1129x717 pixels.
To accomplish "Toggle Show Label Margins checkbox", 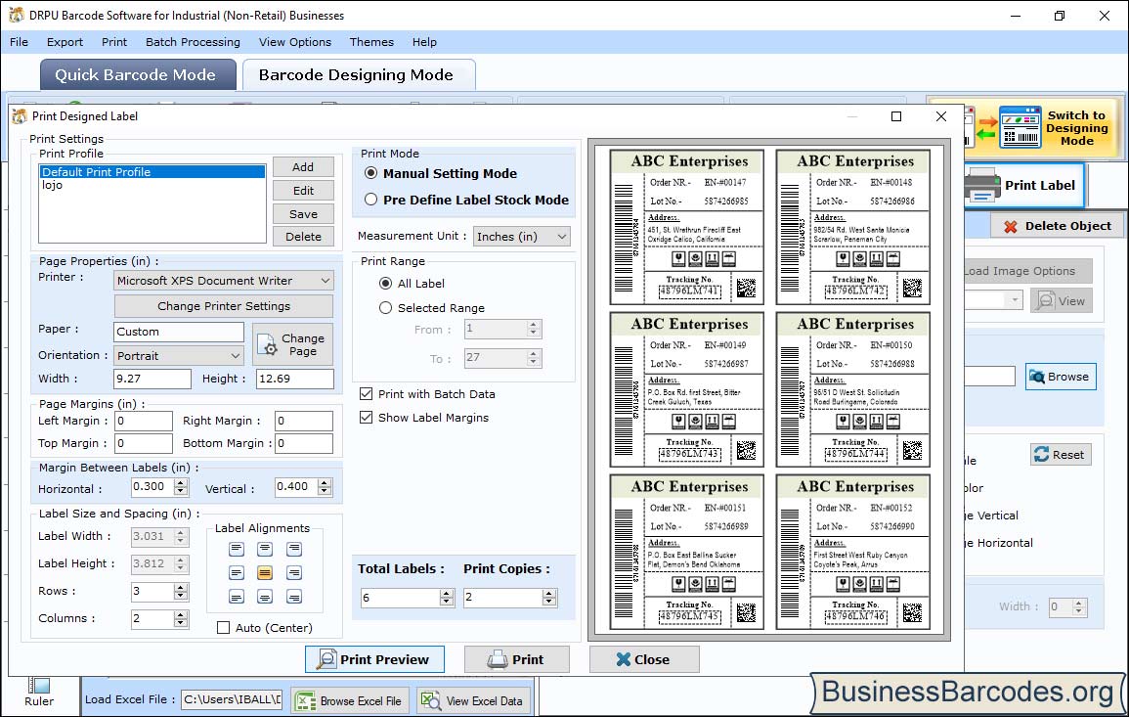I will pos(366,418).
